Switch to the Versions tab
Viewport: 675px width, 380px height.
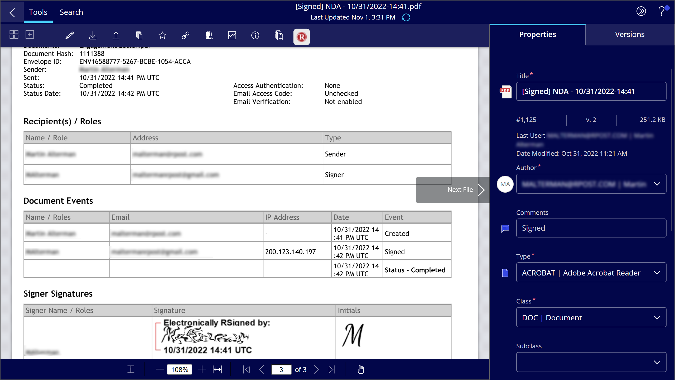point(630,34)
